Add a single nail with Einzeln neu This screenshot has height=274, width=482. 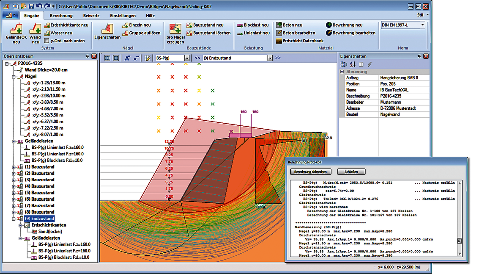(x=137, y=25)
